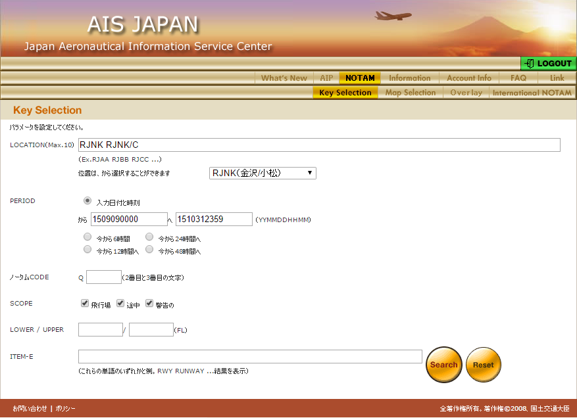This screenshot has width=577, height=418.
Task: Click the example text Ex.RJAA RJBB RJCC
Action: [120, 159]
